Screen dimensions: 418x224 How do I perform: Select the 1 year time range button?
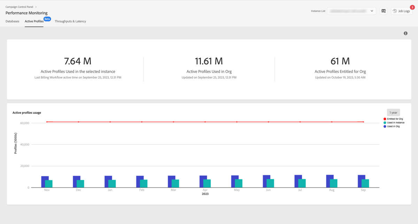pos(393,112)
